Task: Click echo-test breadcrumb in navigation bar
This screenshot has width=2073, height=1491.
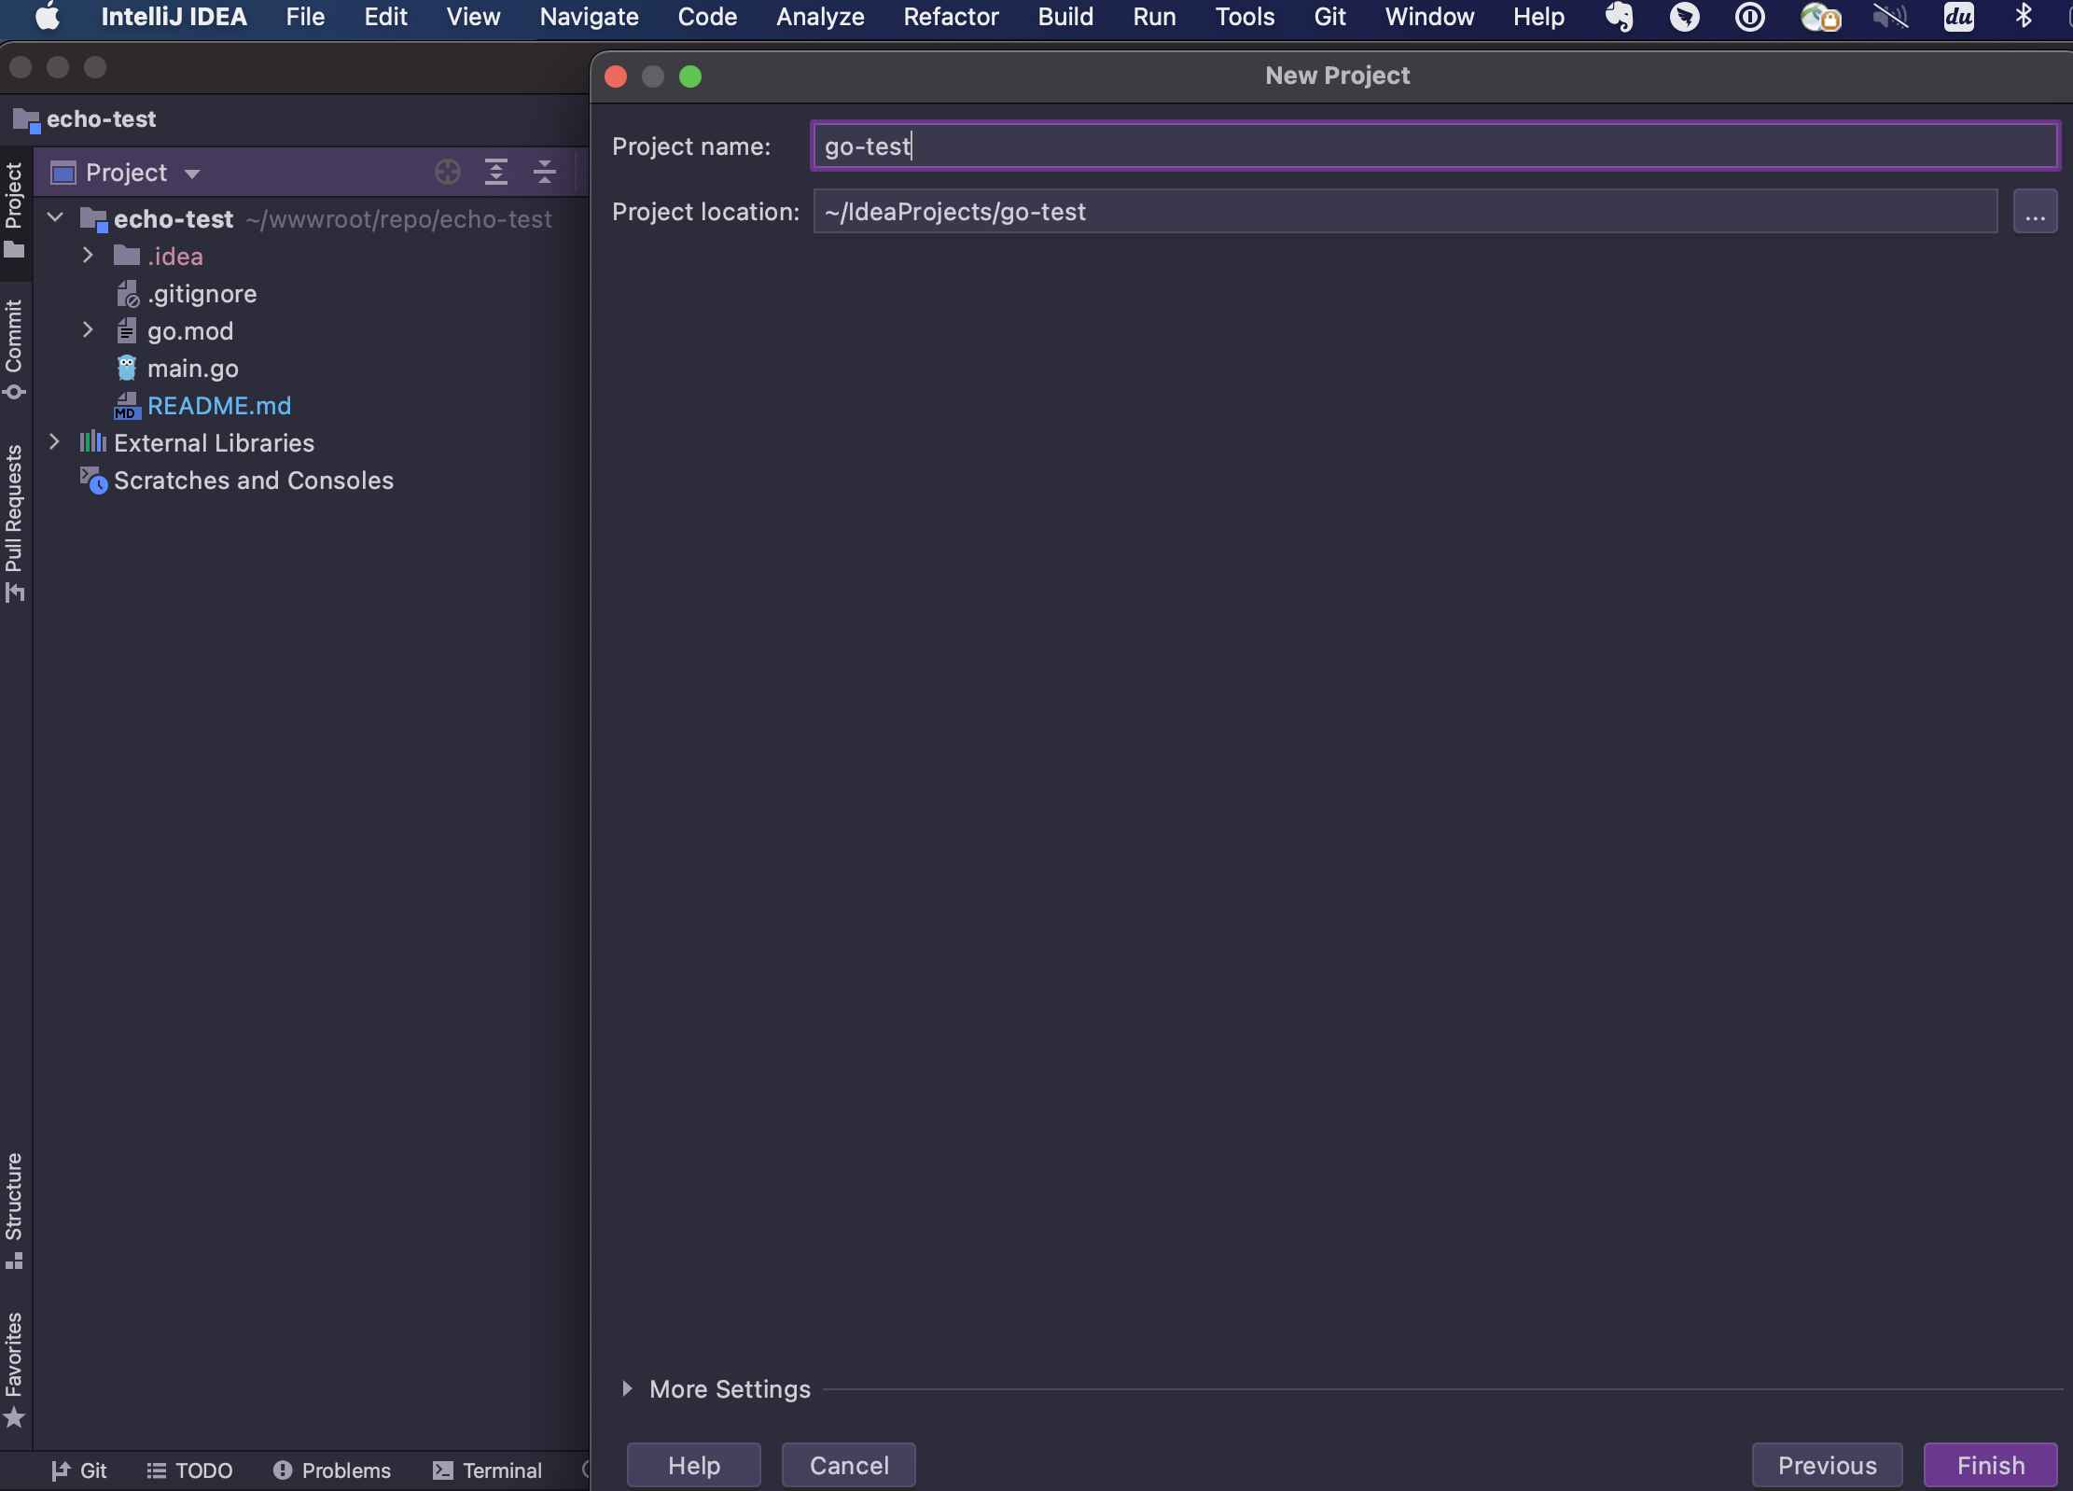Action: (84, 119)
